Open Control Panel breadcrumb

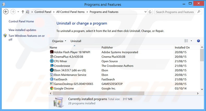pyautogui.click(x=43, y=12)
